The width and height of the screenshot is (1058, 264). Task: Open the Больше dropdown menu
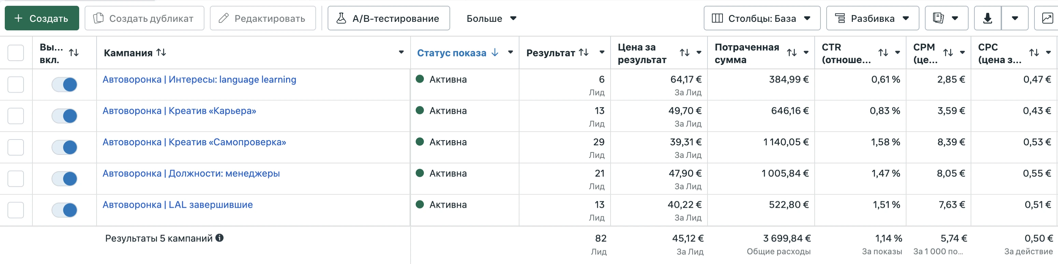coord(491,18)
